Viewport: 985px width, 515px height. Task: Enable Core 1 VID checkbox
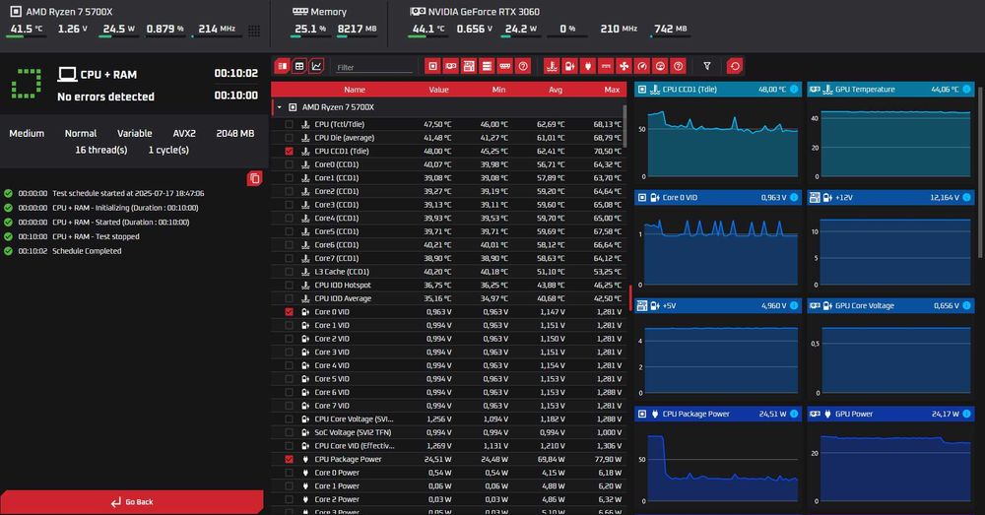point(289,325)
